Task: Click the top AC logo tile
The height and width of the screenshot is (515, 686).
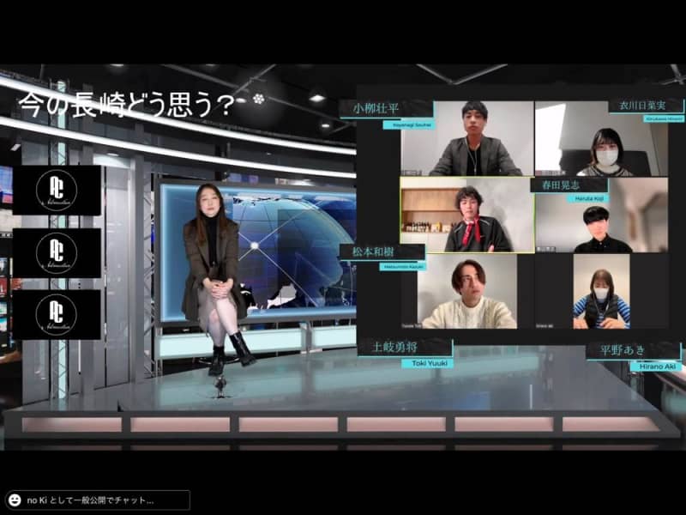Action: (x=57, y=191)
